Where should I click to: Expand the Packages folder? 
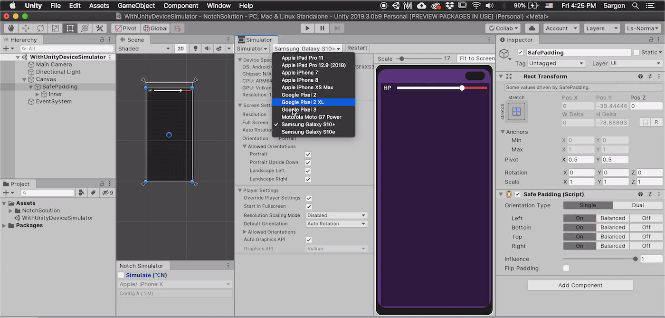(x=5, y=225)
